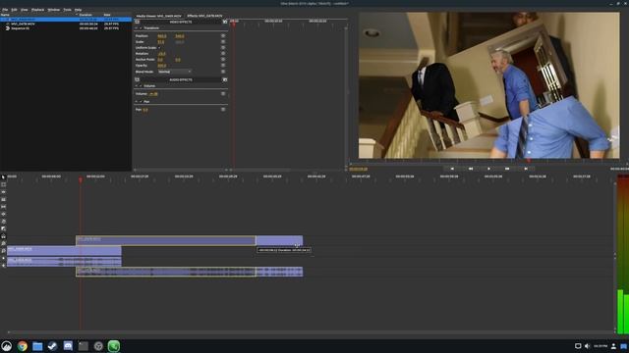Click the Go to Start button in viewer

pyautogui.click(x=452, y=169)
